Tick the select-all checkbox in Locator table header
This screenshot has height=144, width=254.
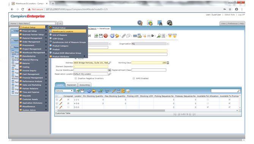(57, 96)
